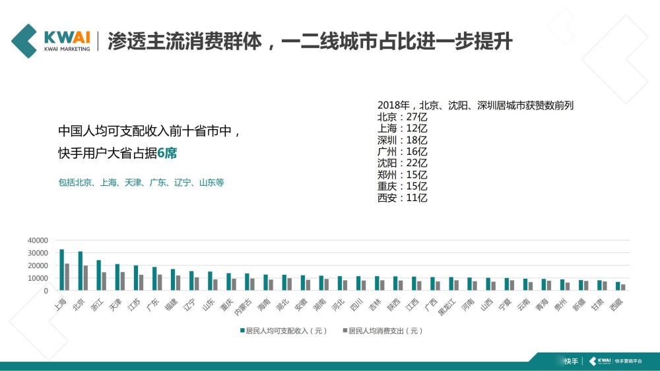This screenshot has height=371, width=660.
Task: Click the x-axis label 山东
Action: pos(209,304)
